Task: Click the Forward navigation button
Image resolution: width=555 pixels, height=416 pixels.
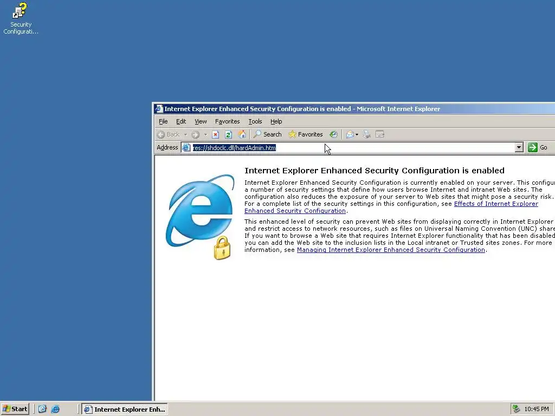Action: [195, 134]
